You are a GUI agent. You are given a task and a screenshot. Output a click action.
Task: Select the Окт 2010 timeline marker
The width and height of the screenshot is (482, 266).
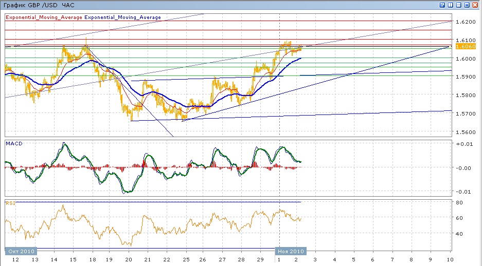(21, 251)
